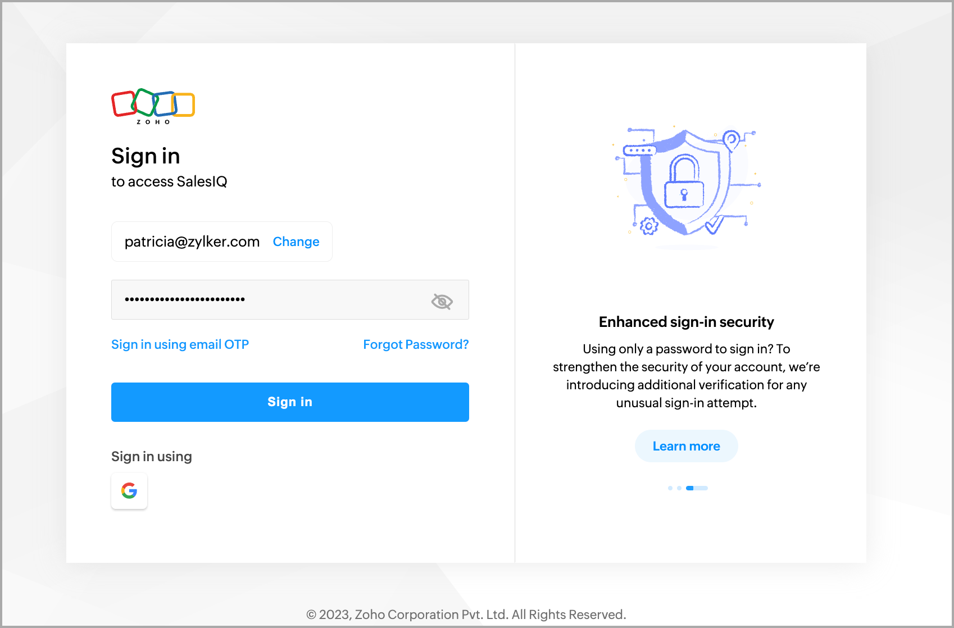Click the Zoho Corporation copyright footer text
The image size is (954, 628).
click(466, 615)
